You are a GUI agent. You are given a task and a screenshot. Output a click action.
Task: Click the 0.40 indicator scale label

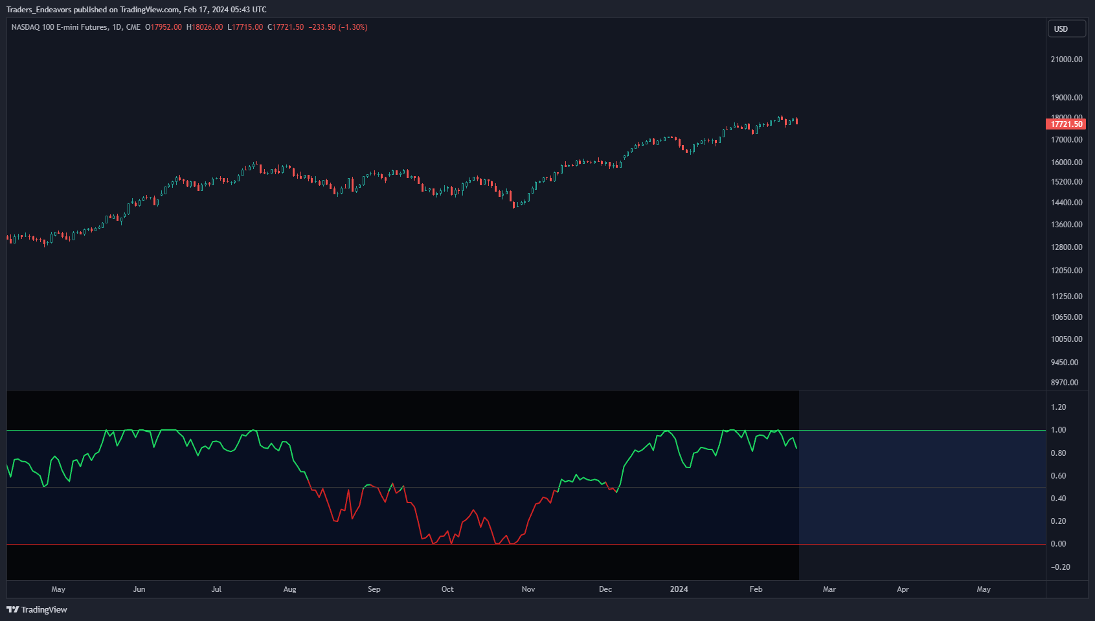(x=1058, y=499)
